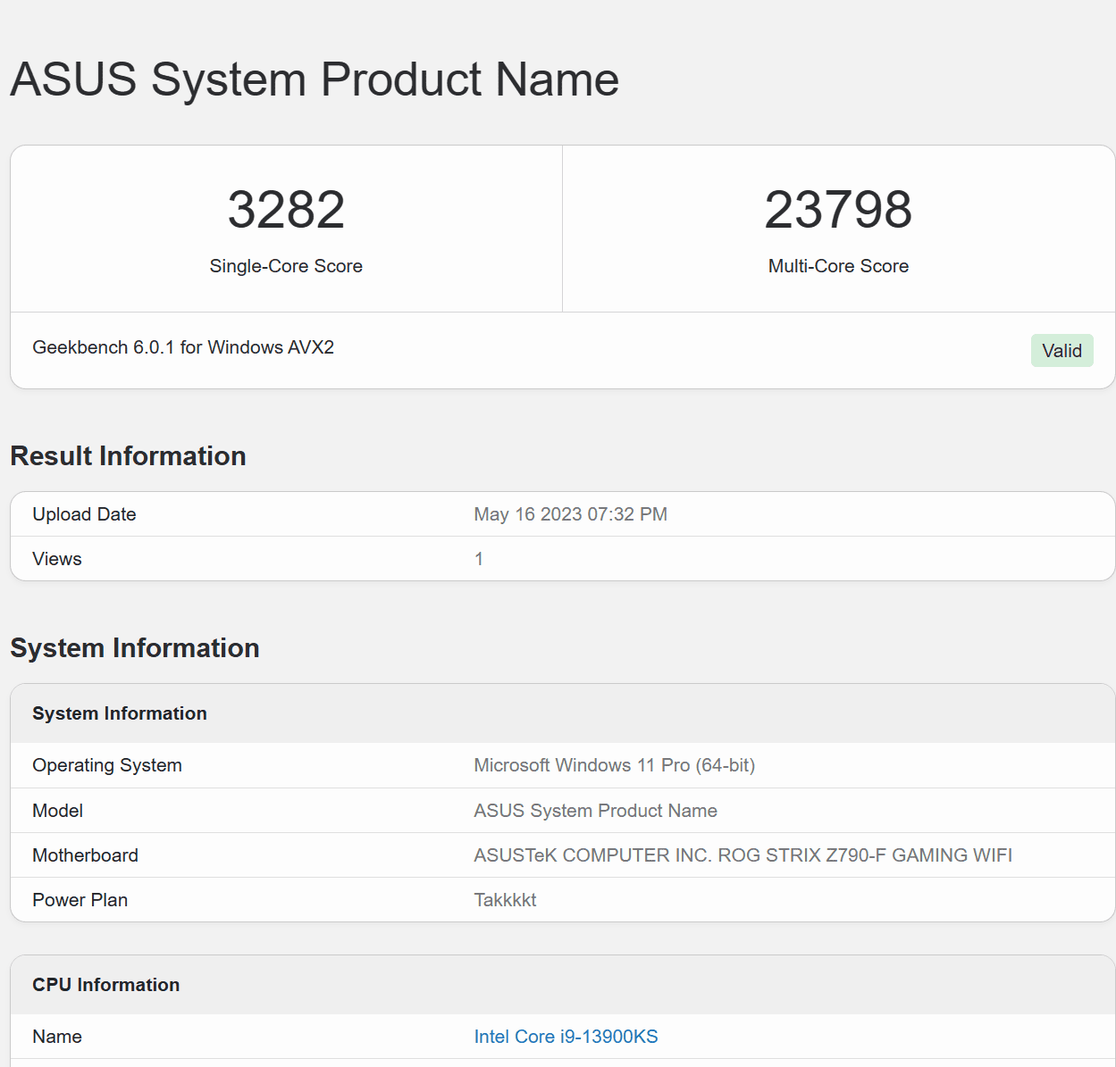Click the Upload Date label
The image size is (1116, 1067).
point(84,514)
